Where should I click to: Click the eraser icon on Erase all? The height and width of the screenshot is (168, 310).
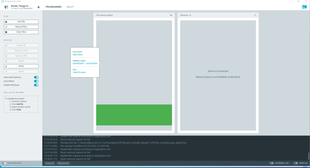[6, 45]
